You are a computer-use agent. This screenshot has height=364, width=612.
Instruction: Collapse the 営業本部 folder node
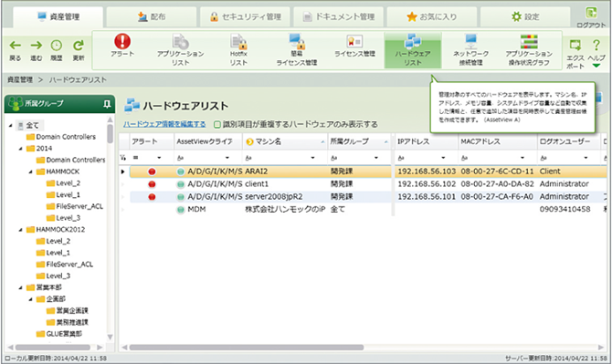tap(21, 287)
